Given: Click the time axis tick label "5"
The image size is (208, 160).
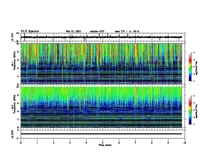Looking at the screenshot, I should [x=103, y=143].
